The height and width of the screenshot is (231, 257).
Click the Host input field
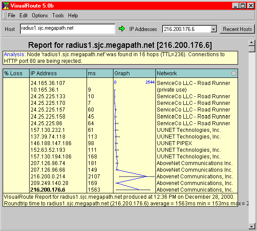[x=68, y=29]
